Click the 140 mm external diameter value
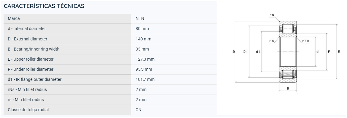The height and width of the screenshot is (118, 347). pos(143,39)
